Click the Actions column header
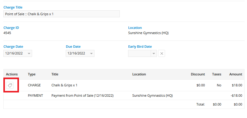The width and height of the screenshot is (247, 118). click(12, 74)
